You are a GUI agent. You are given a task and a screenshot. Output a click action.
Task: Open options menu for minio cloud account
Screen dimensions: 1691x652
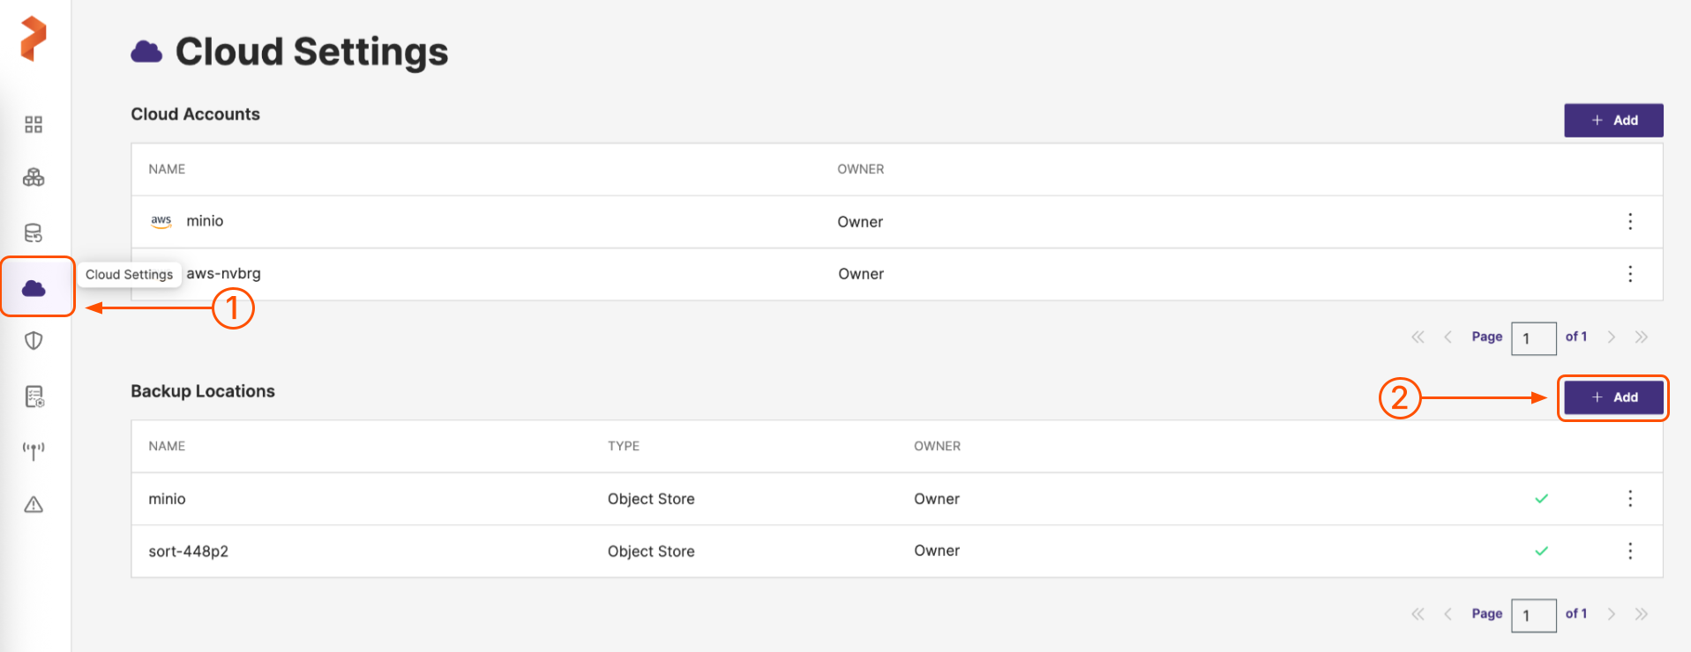pos(1629,221)
